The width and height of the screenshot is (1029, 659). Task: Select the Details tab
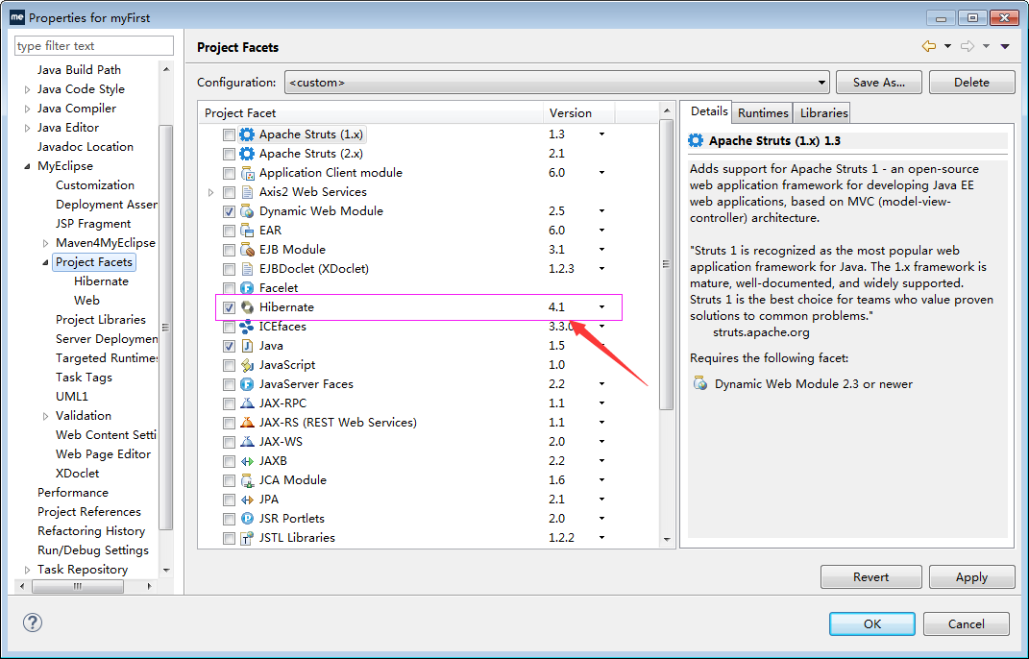point(709,111)
